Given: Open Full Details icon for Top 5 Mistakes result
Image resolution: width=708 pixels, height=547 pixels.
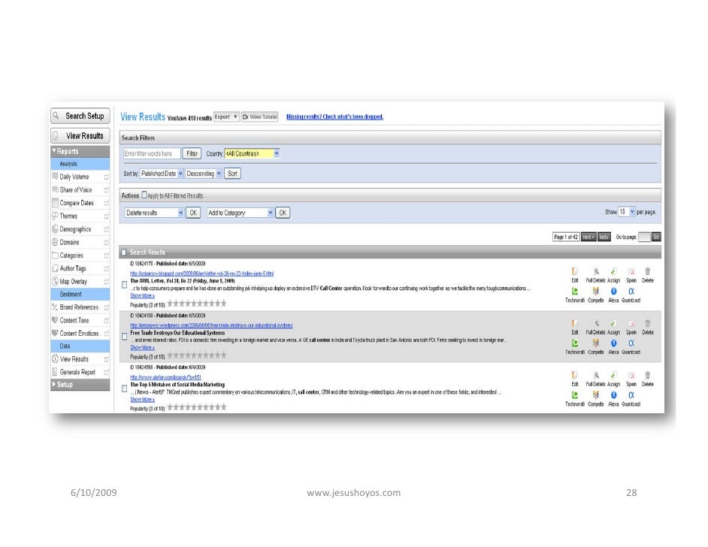Looking at the screenshot, I should click(596, 375).
